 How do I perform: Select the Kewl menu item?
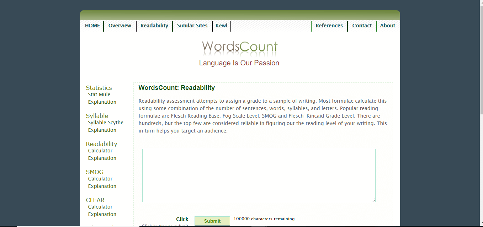(x=221, y=26)
